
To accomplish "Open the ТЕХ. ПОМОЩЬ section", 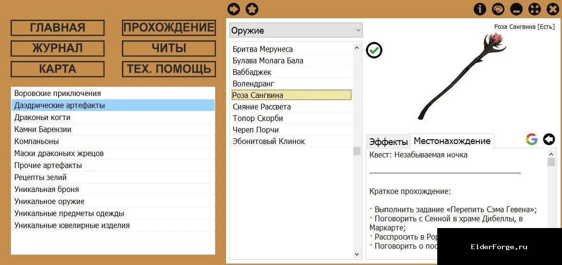I will [x=169, y=69].
